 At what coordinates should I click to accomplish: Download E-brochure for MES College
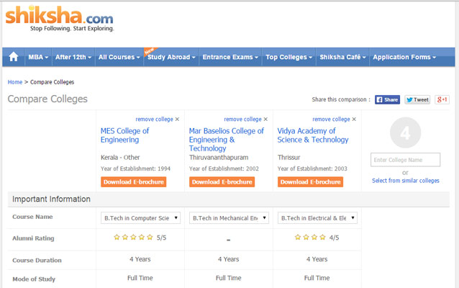tap(134, 182)
